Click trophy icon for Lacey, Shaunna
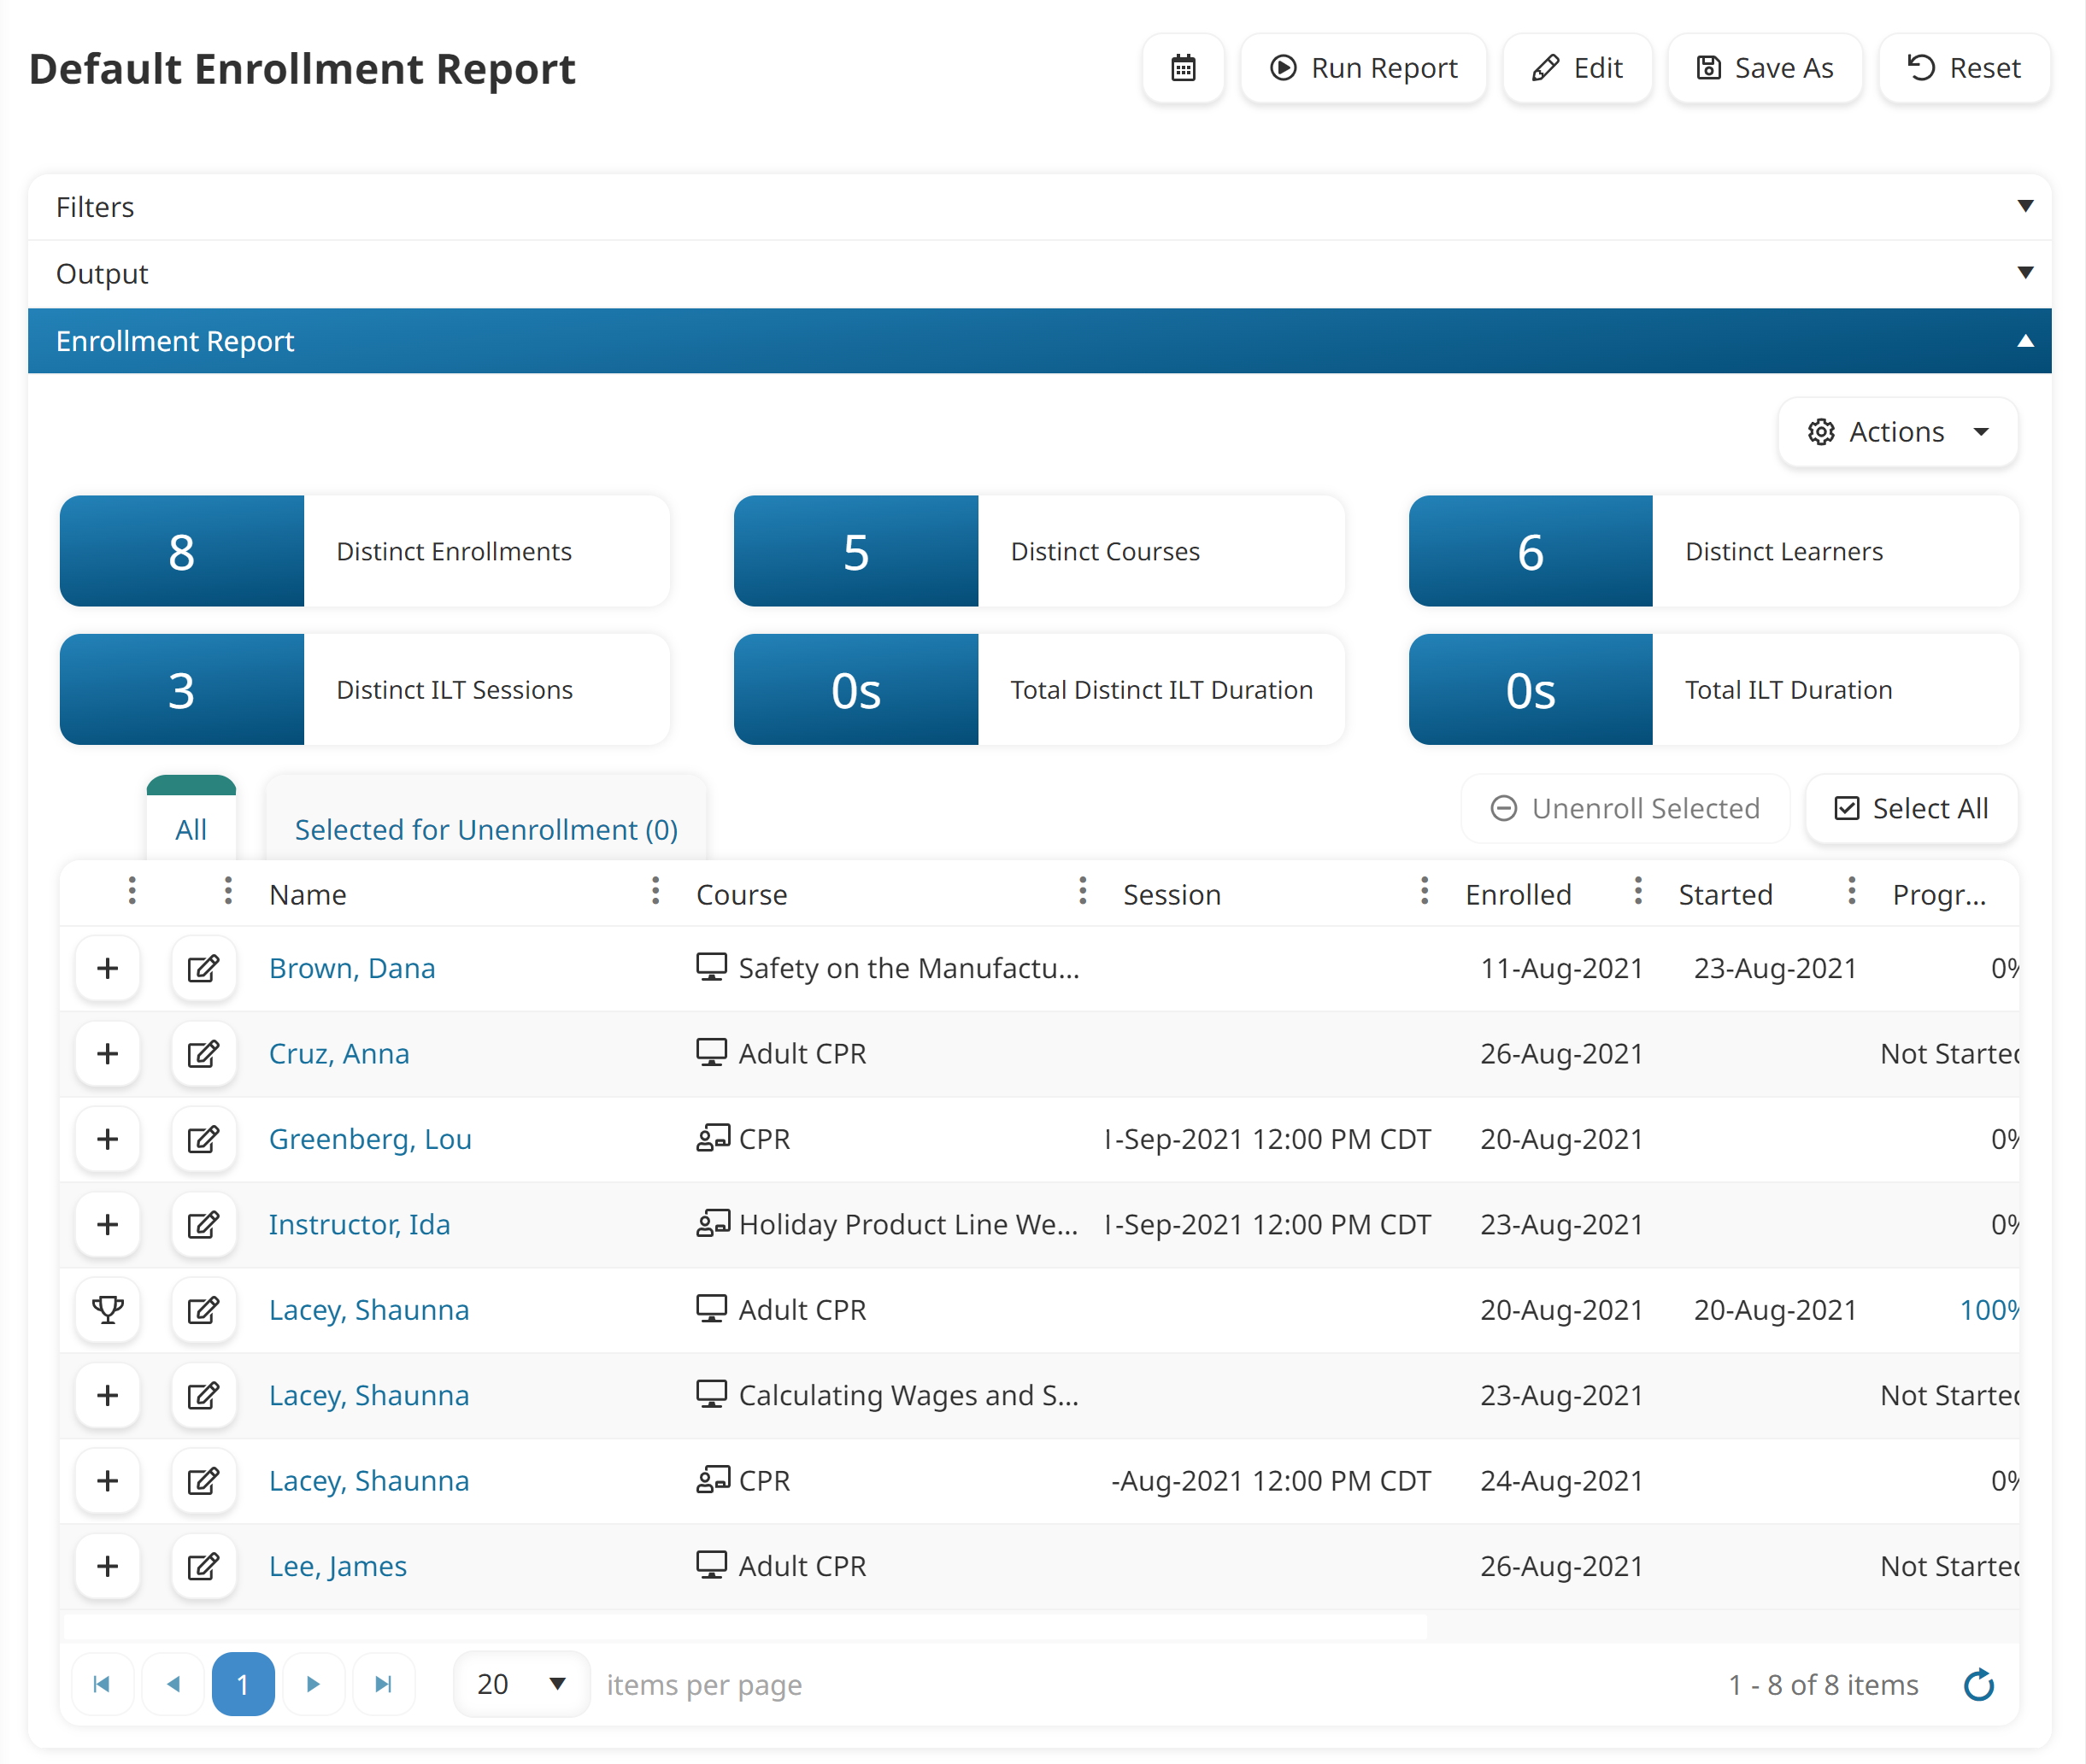 (108, 1310)
